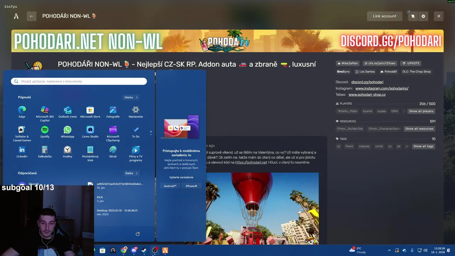Open WhatsApp pinned app

coord(68,132)
